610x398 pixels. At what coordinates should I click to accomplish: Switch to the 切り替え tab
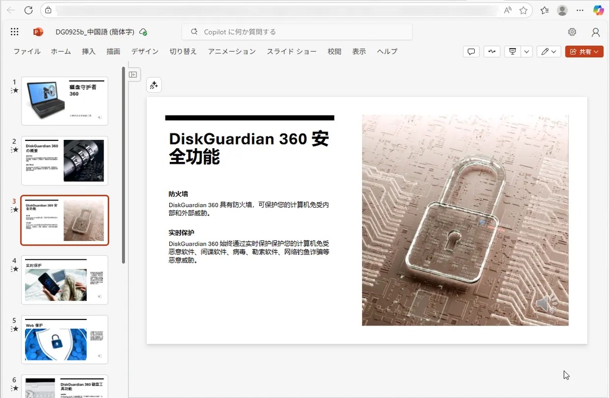tap(183, 51)
